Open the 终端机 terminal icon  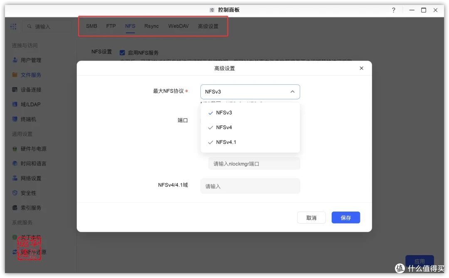(15, 119)
